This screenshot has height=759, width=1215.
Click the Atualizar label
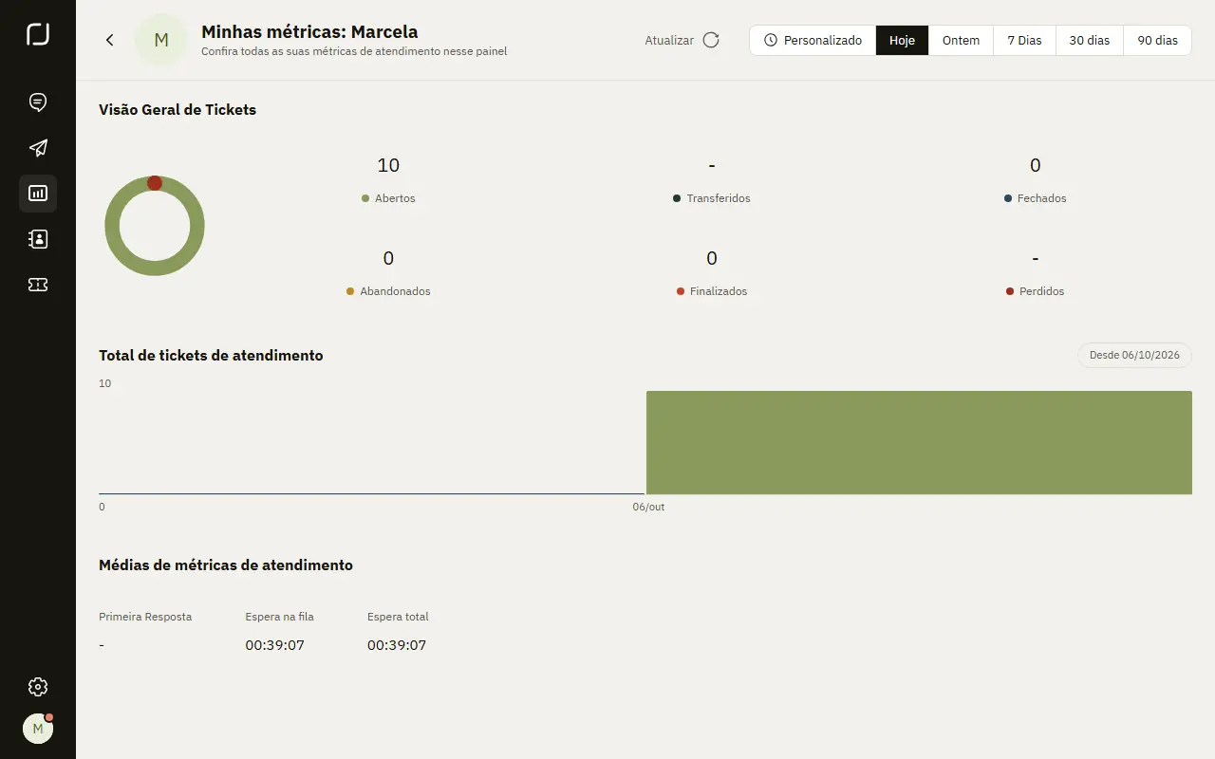pos(669,40)
